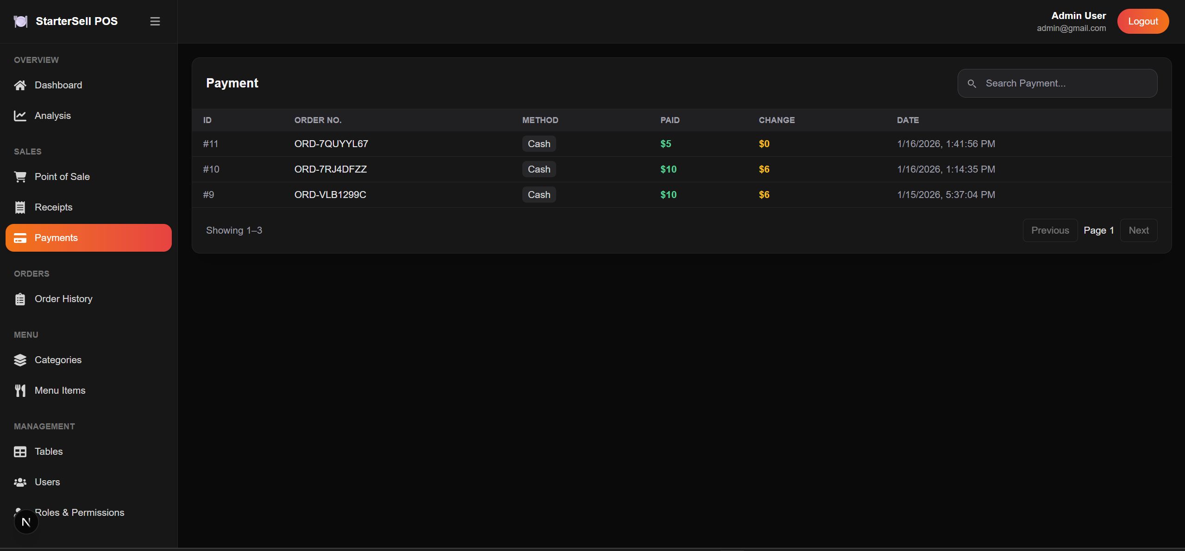The image size is (1185, 551).
Task: Open the Next.js dev tools badge
Action: 26,522
